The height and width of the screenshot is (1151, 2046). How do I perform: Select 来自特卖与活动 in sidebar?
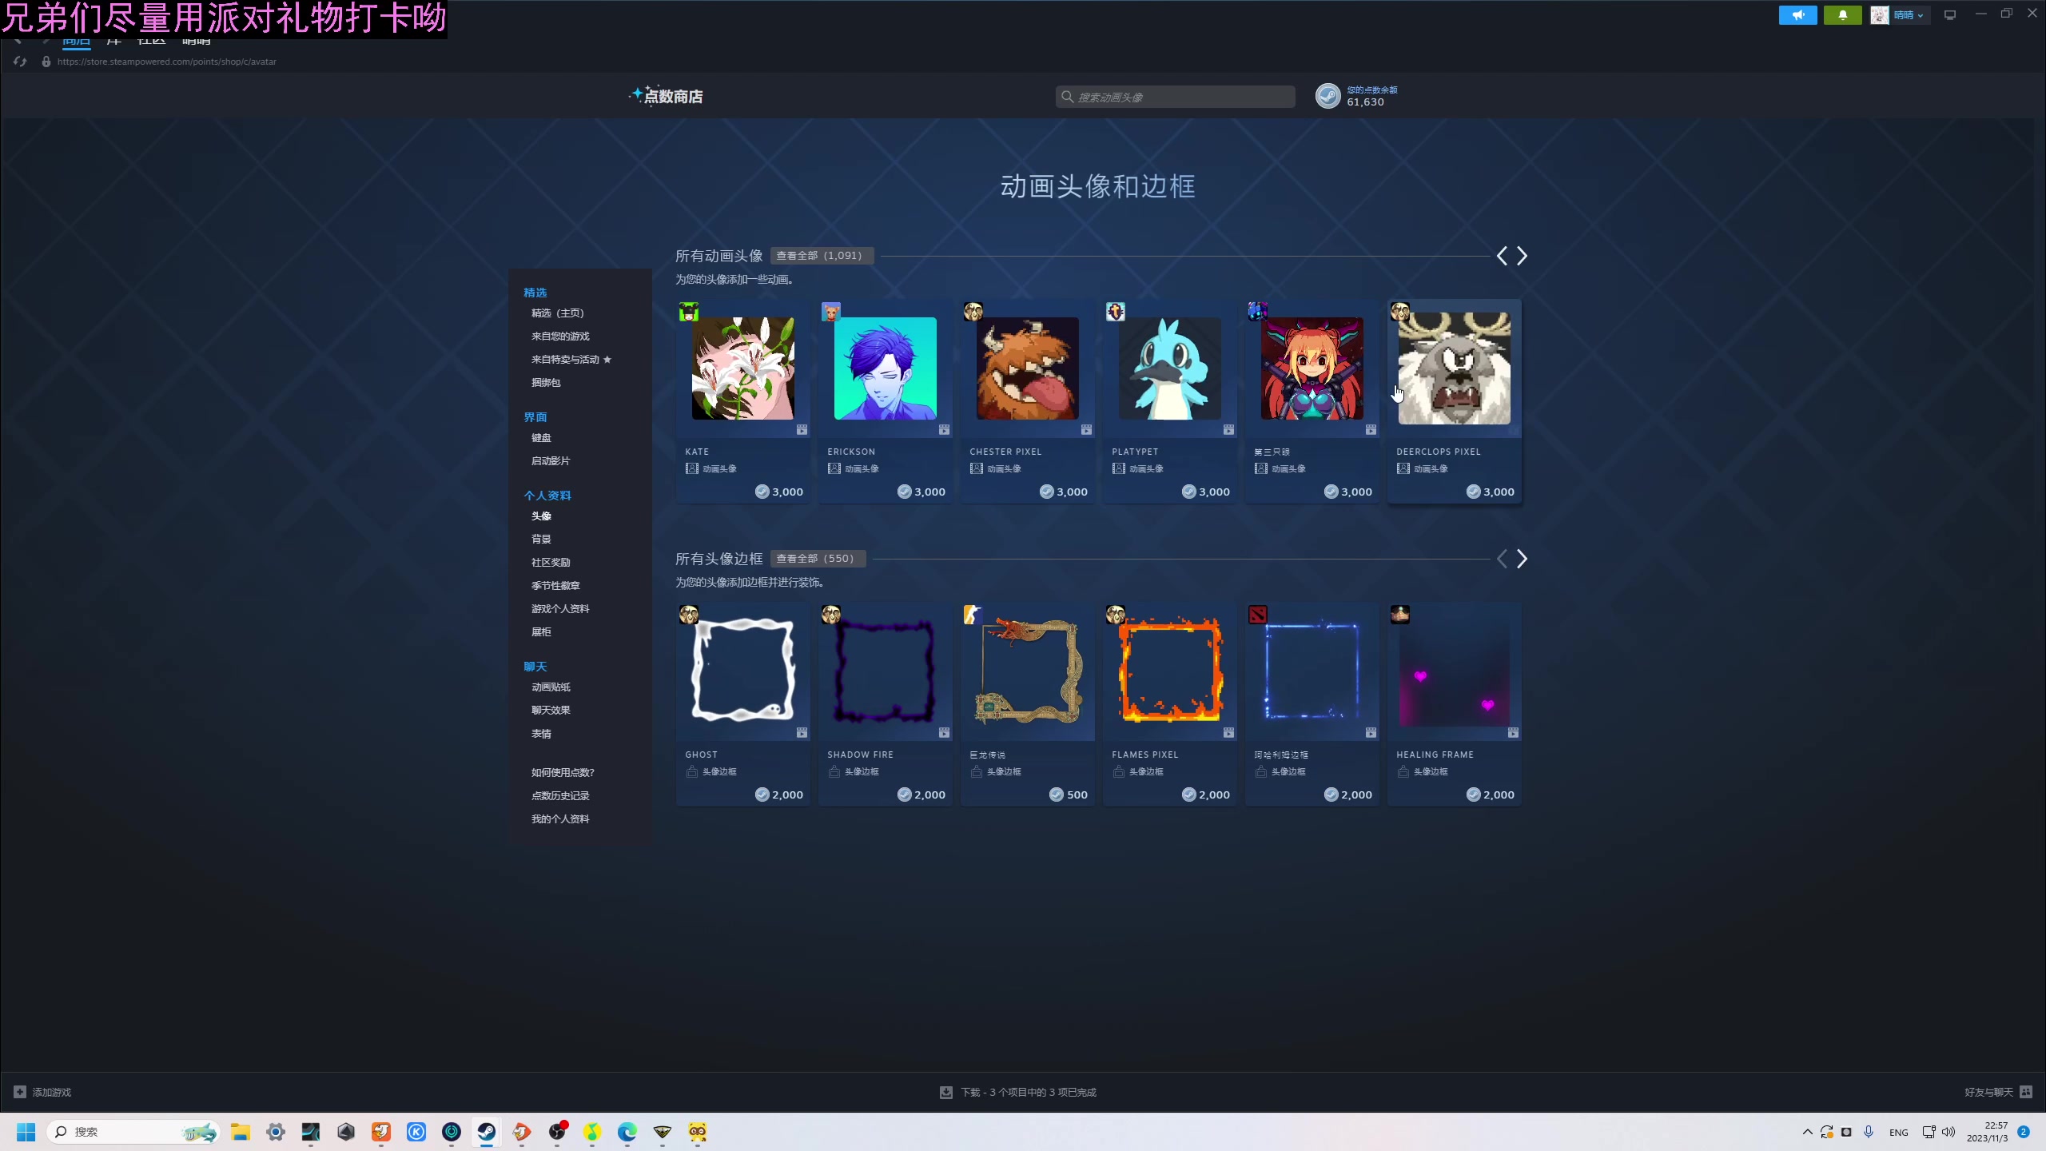[571, 360]
